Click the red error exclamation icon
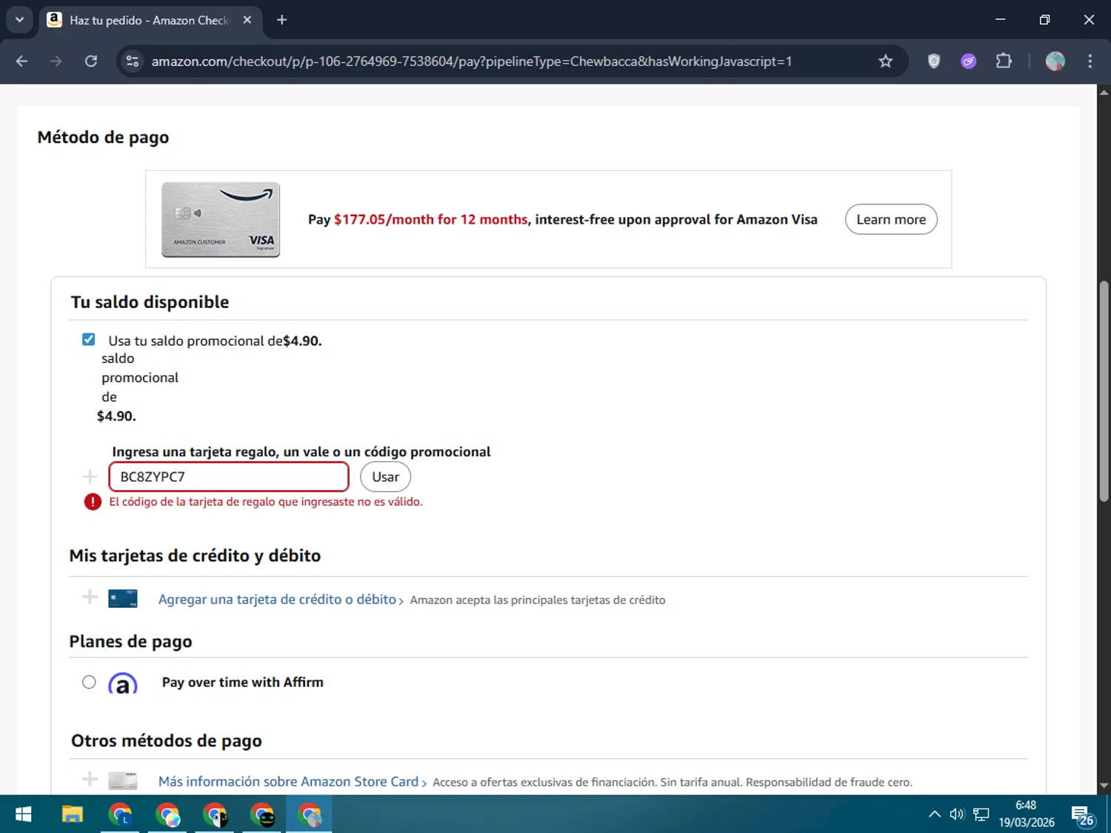 (x=93, y=502)
